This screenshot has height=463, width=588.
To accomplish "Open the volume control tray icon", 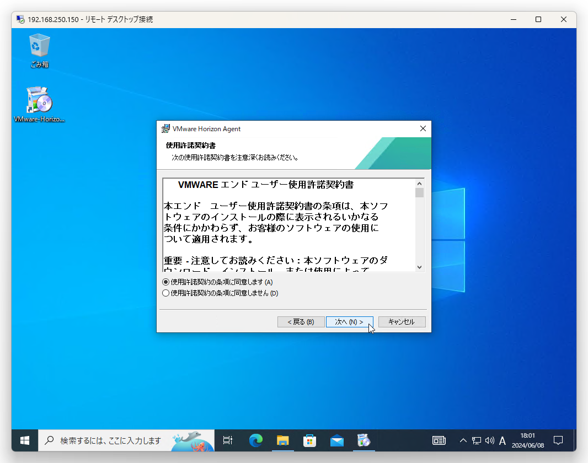I will [489, 440].
